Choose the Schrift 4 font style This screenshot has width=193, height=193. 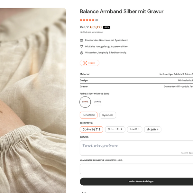[x=153, y=129]
